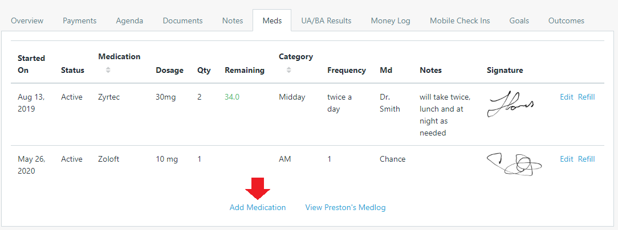This screenshot has width=618, height=230.
Task: Click the Add Medication link
Action: (258, 207)
